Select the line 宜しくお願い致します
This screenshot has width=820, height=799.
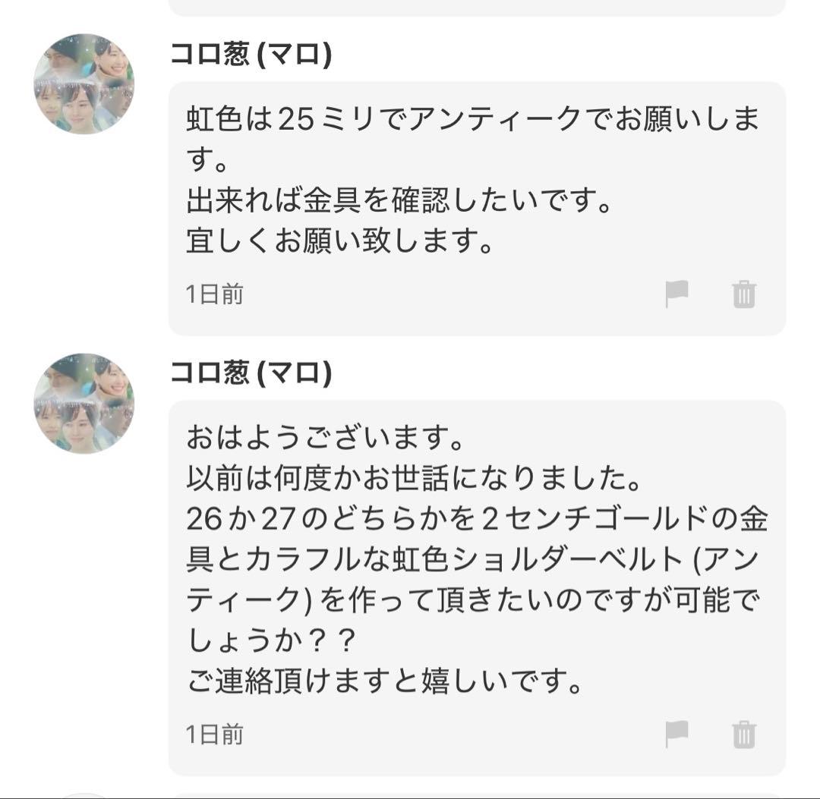[x=340, y=241]
